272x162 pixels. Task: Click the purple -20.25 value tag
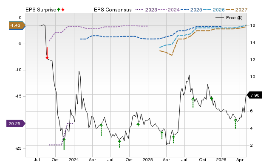click(16, 123)
